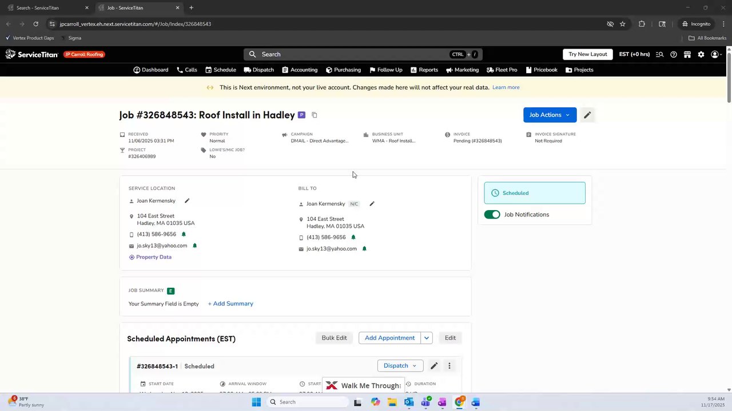Open Copilot from the taskbar
The width and height of the screenshot is (732, 411).
[375, 402]
